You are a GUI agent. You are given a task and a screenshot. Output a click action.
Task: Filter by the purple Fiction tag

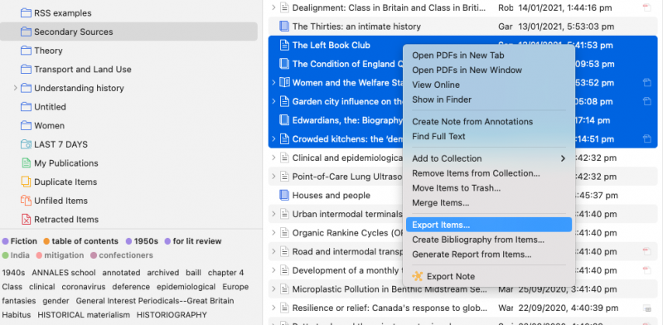(x=20, y=241)
